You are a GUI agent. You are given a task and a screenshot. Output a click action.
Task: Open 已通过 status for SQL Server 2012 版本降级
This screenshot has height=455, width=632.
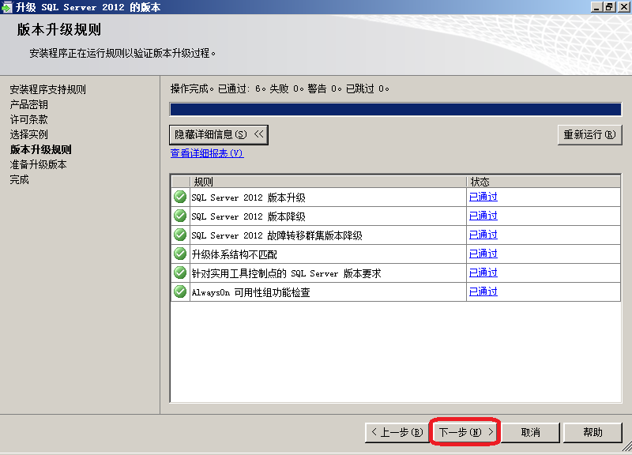(x=483, y=216)
